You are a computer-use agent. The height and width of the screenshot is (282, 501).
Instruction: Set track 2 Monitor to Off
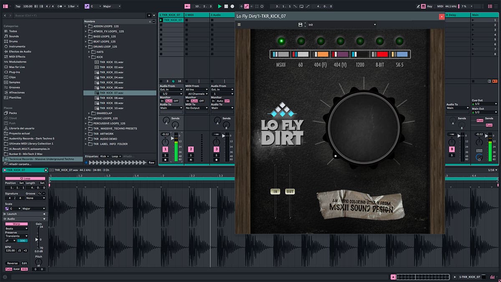pyautogui.click(x=202, y=101)
